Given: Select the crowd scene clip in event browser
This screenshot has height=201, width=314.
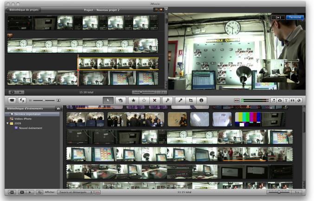Looking at the screenshot, I should click(136, 119).
